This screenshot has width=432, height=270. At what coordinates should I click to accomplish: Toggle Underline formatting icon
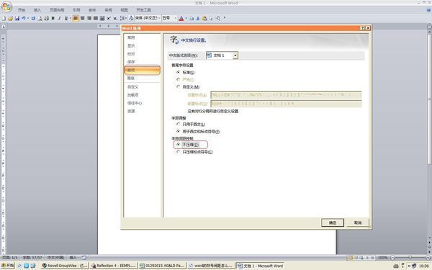[66, 19]
